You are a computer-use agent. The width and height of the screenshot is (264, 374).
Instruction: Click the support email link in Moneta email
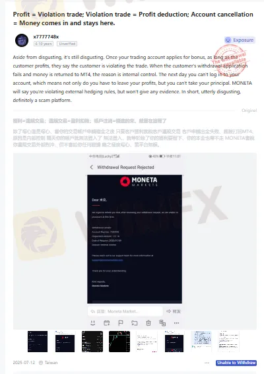108,260
